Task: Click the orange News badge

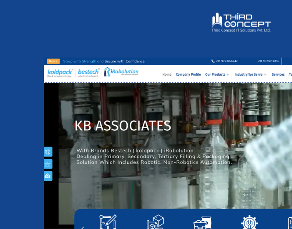Action: click(x=53, y=61)
